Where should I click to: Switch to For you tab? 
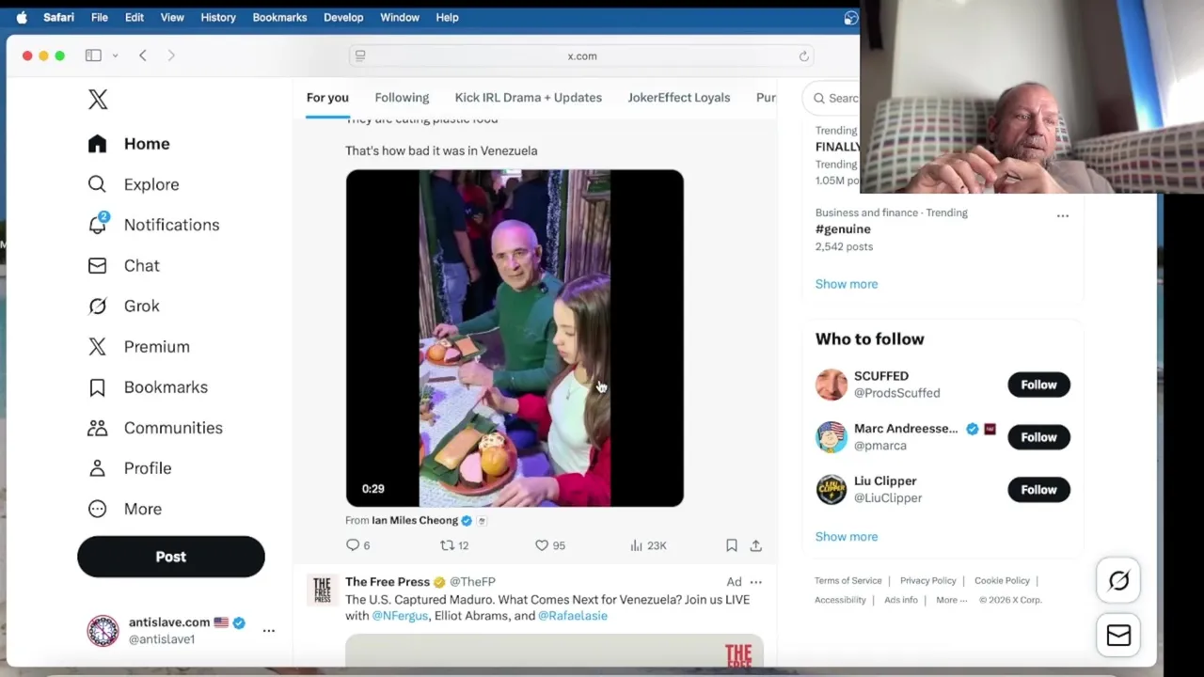327,98
